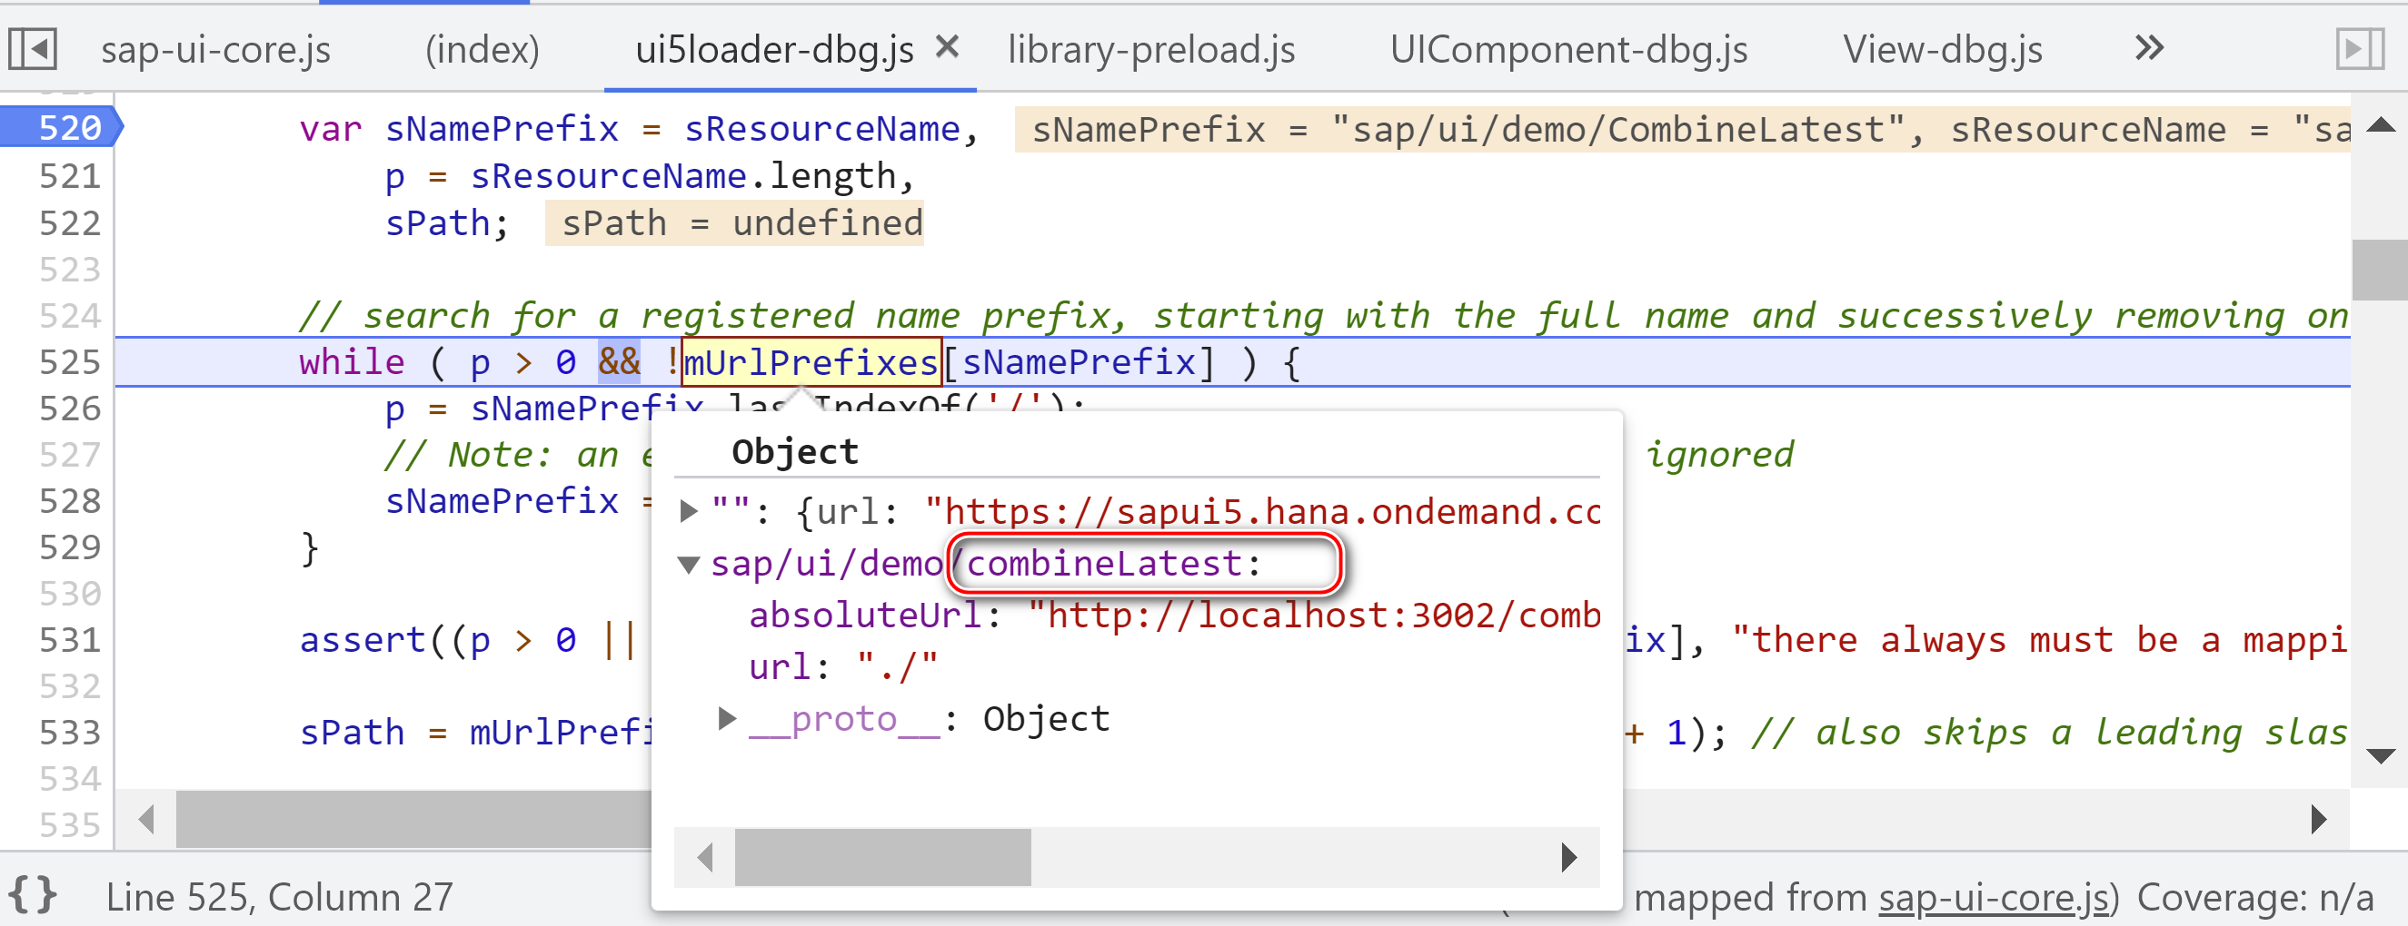Toggle the file navigator sidebar
This screenshot has width=2408, height=926.
pos(33,48)
